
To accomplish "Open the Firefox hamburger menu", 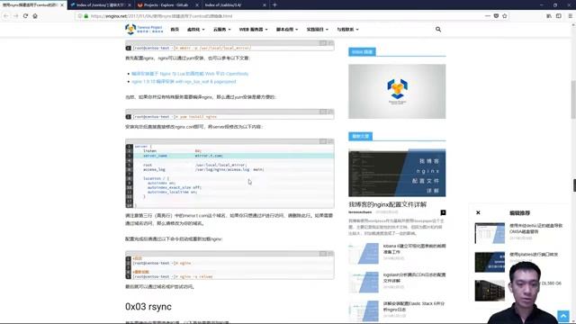I will (x=570, y=16).
